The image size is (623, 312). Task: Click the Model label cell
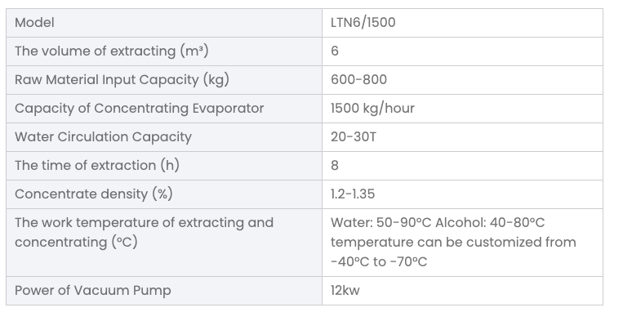click(163, 23)
